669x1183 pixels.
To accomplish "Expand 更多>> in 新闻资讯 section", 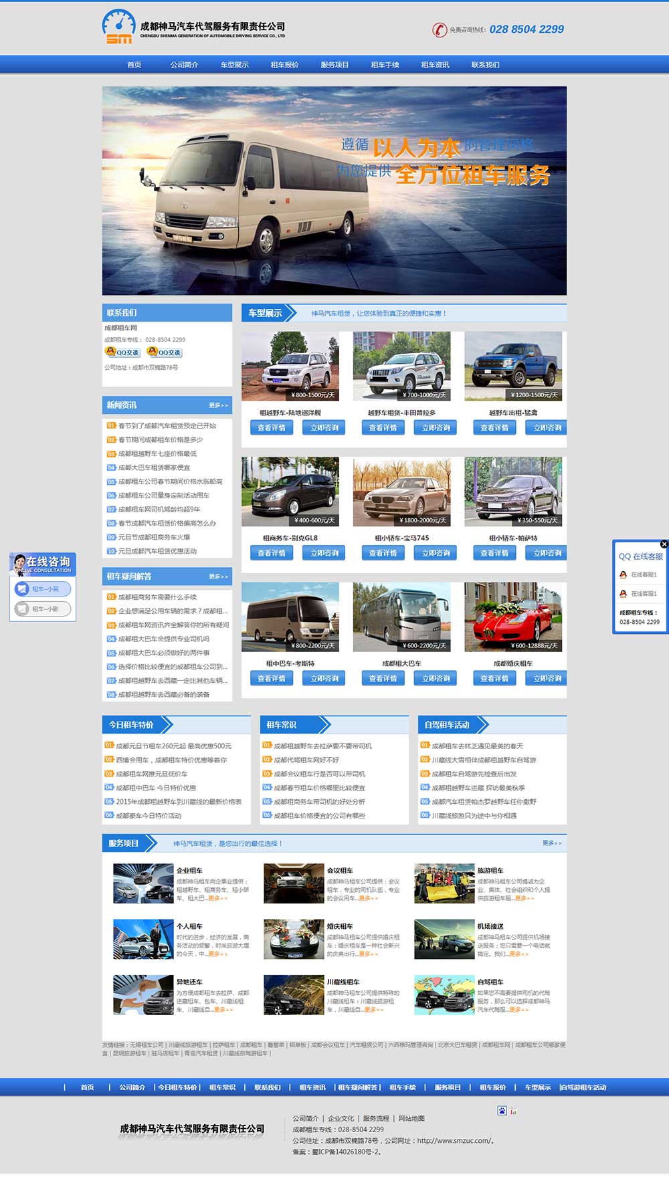I will tap(218, 405).
